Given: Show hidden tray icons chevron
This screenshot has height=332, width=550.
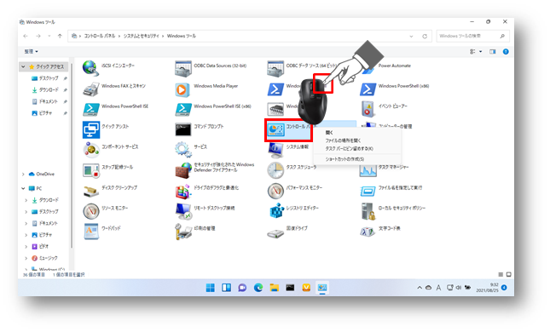Looking at the screenshot, I should click(x=420, y=288).
